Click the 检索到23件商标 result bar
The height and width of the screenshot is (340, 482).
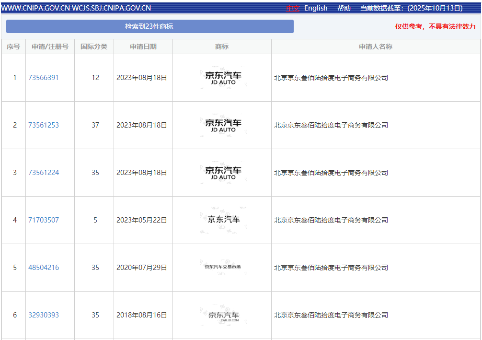click(149, 26)
